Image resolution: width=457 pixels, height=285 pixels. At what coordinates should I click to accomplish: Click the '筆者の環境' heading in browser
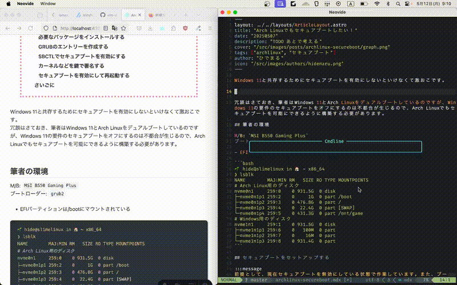coord(29,172)
